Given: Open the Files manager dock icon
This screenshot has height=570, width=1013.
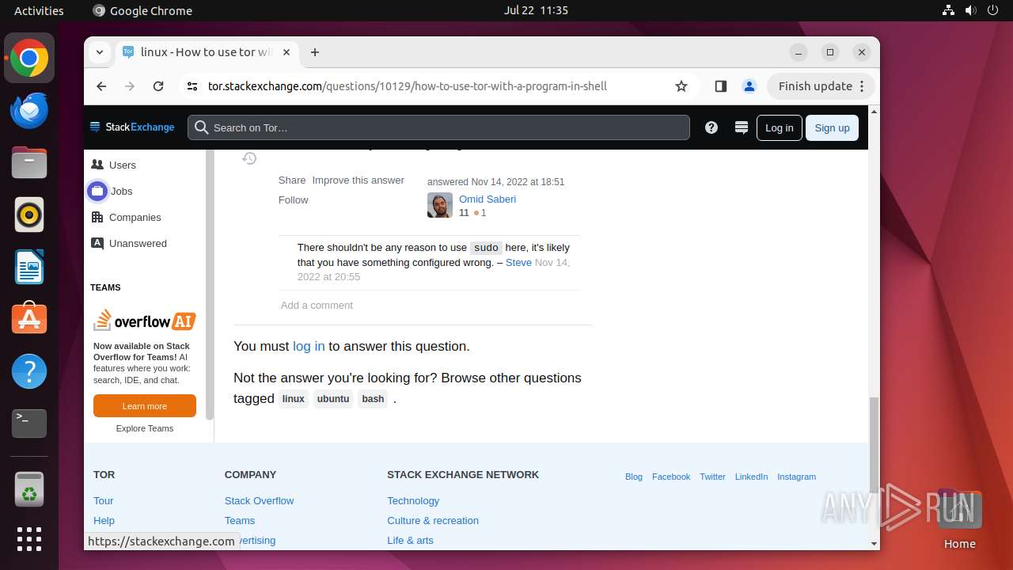Looking at the screenshot, I should [x=29, y=162].
